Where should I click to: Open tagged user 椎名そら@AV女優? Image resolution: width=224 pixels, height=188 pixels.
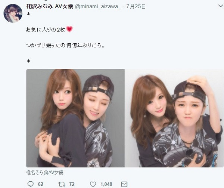[45, 173]
